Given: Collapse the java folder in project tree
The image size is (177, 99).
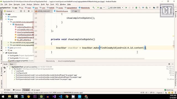Looking at the screenshot, I should (6, 19).
